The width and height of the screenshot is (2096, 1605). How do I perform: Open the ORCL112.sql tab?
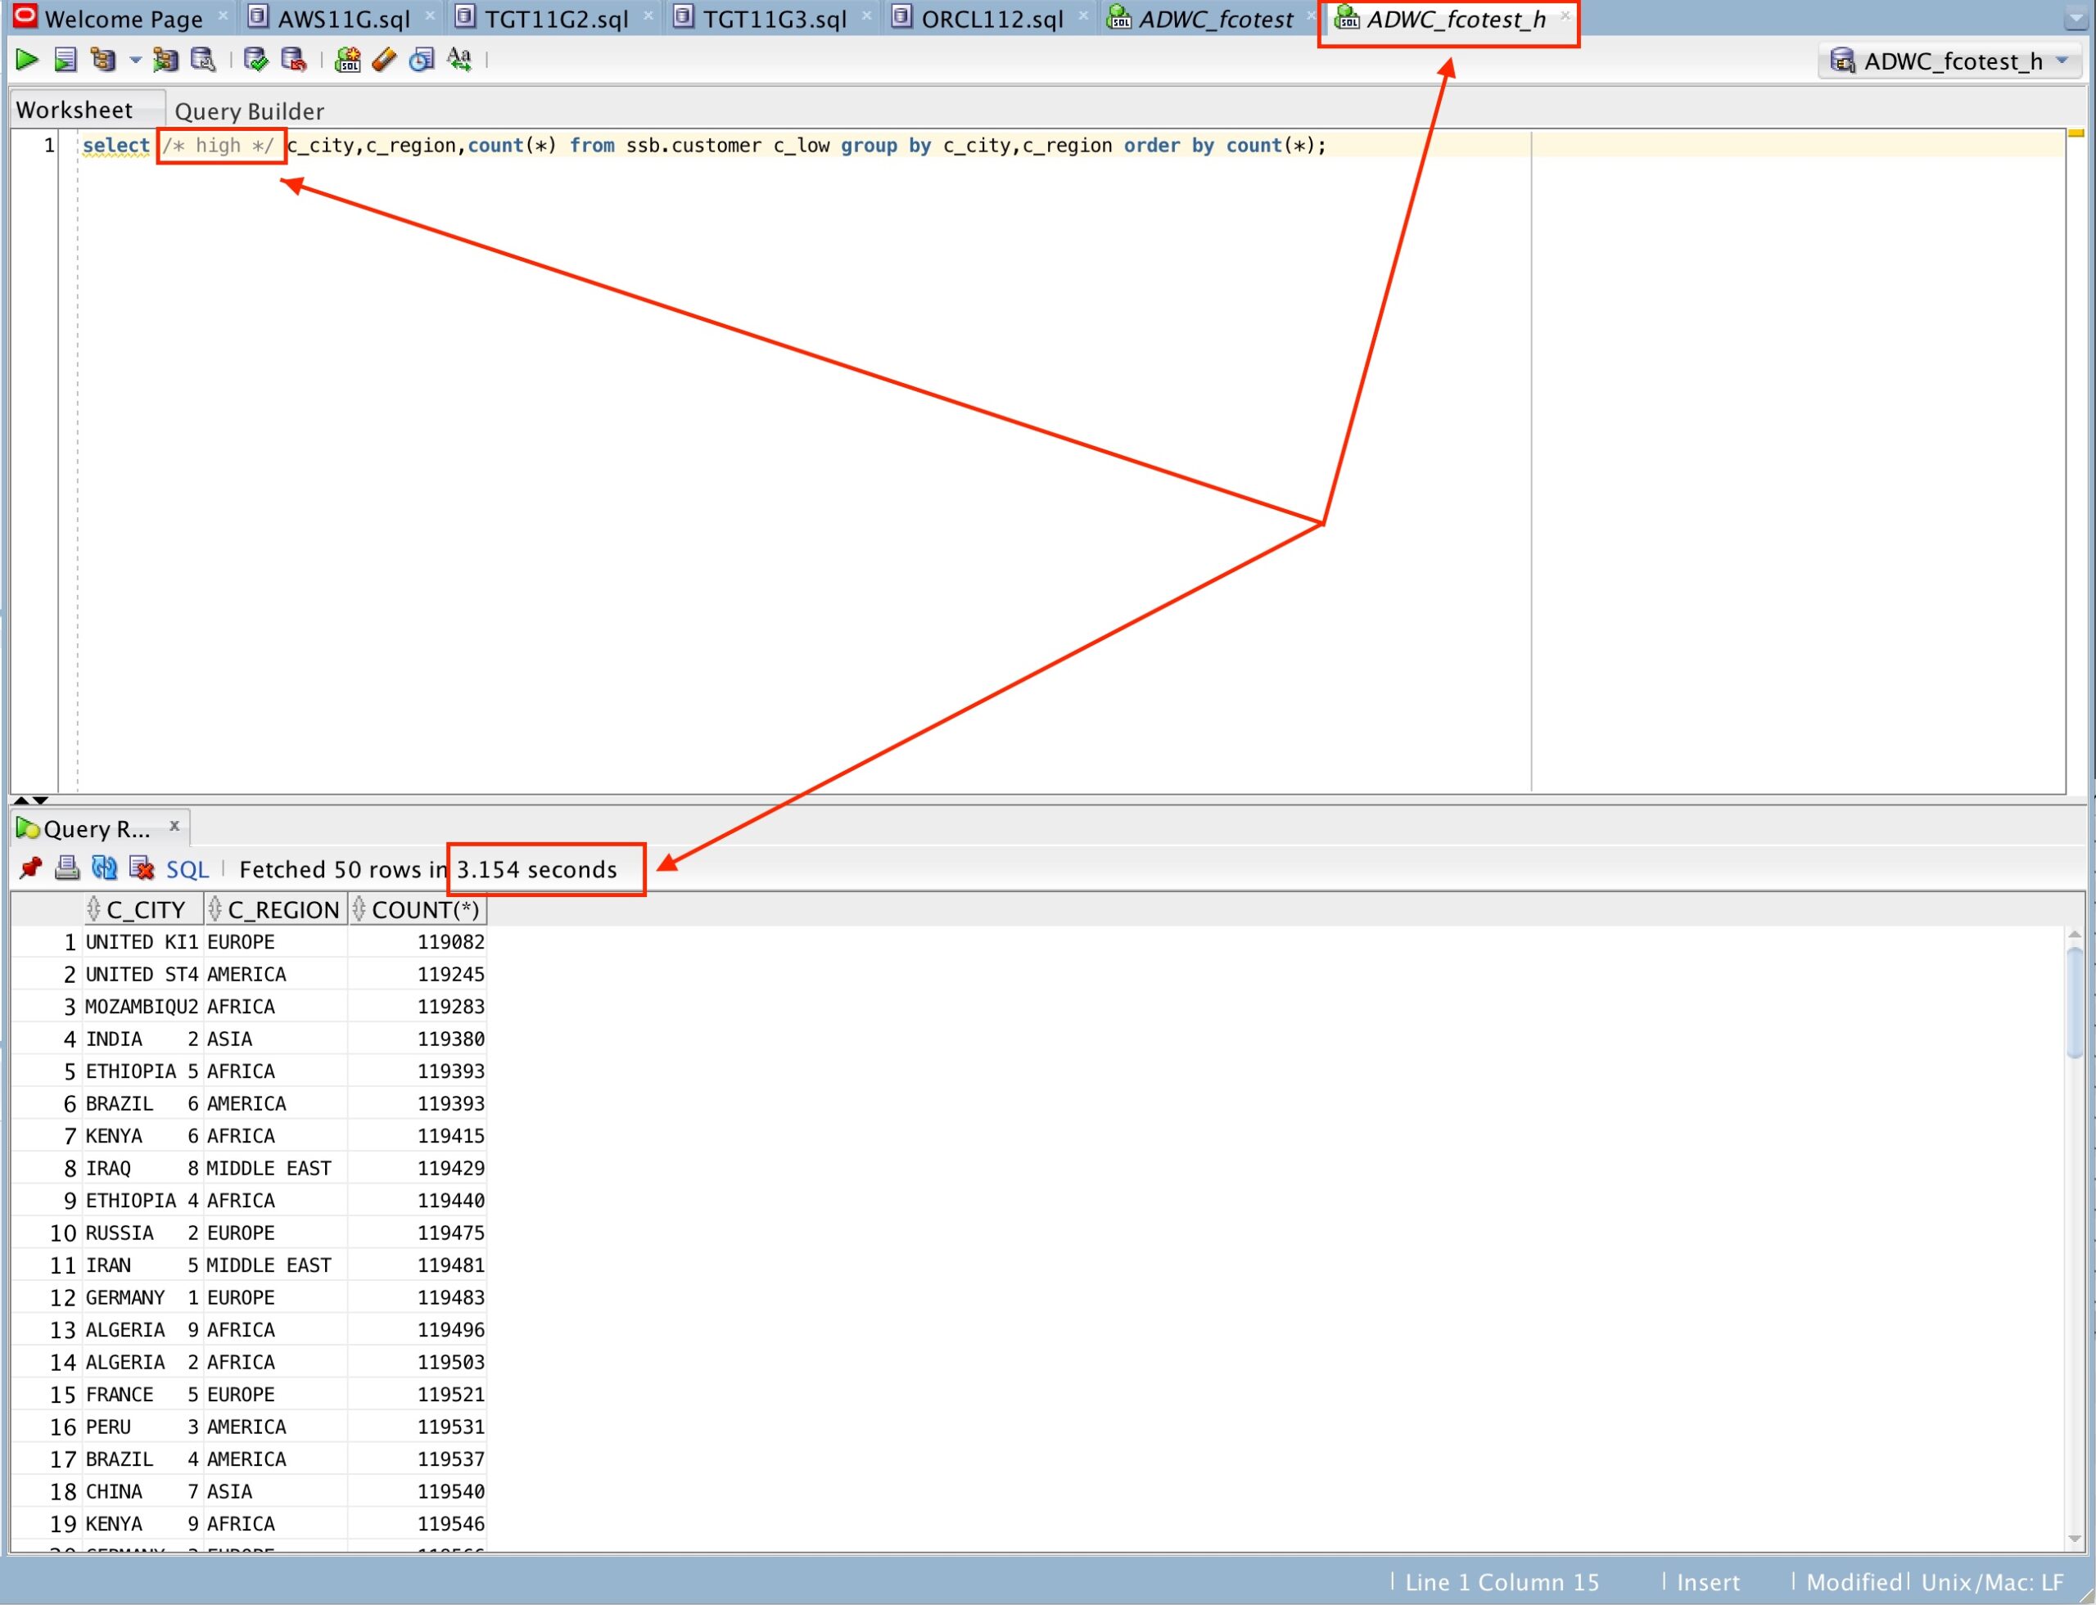coord(992,19)
